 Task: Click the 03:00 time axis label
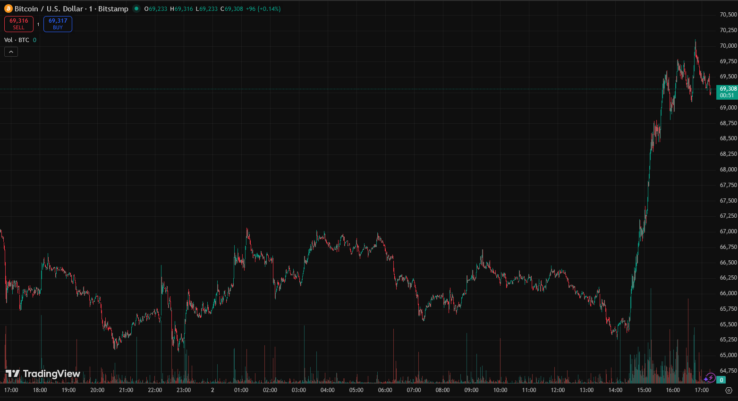pyautogui.click(x=299, y=390)
